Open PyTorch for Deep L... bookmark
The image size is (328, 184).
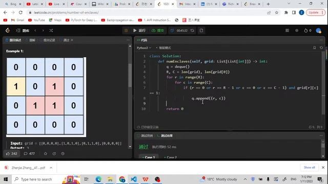click(81, 20)
